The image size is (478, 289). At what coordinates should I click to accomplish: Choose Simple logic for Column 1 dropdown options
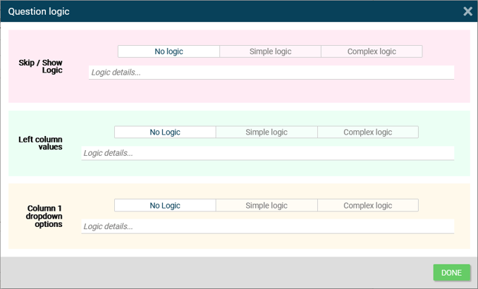[266, 206]
